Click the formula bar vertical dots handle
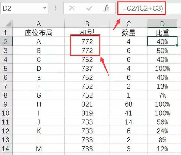Screen dimensions: 181x155 click(56, 8)
